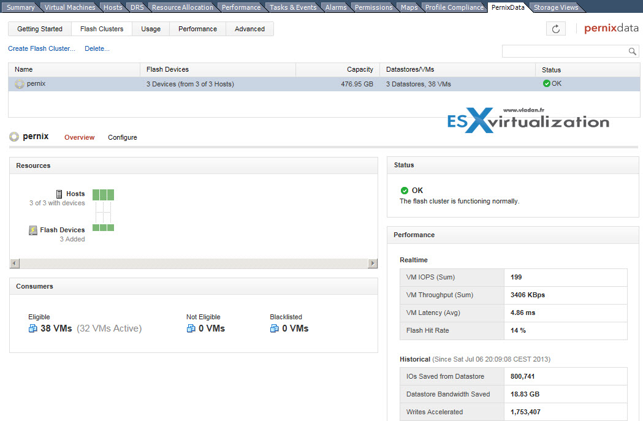Switch to the Virtual Machines tab

(x=70, y=7)
